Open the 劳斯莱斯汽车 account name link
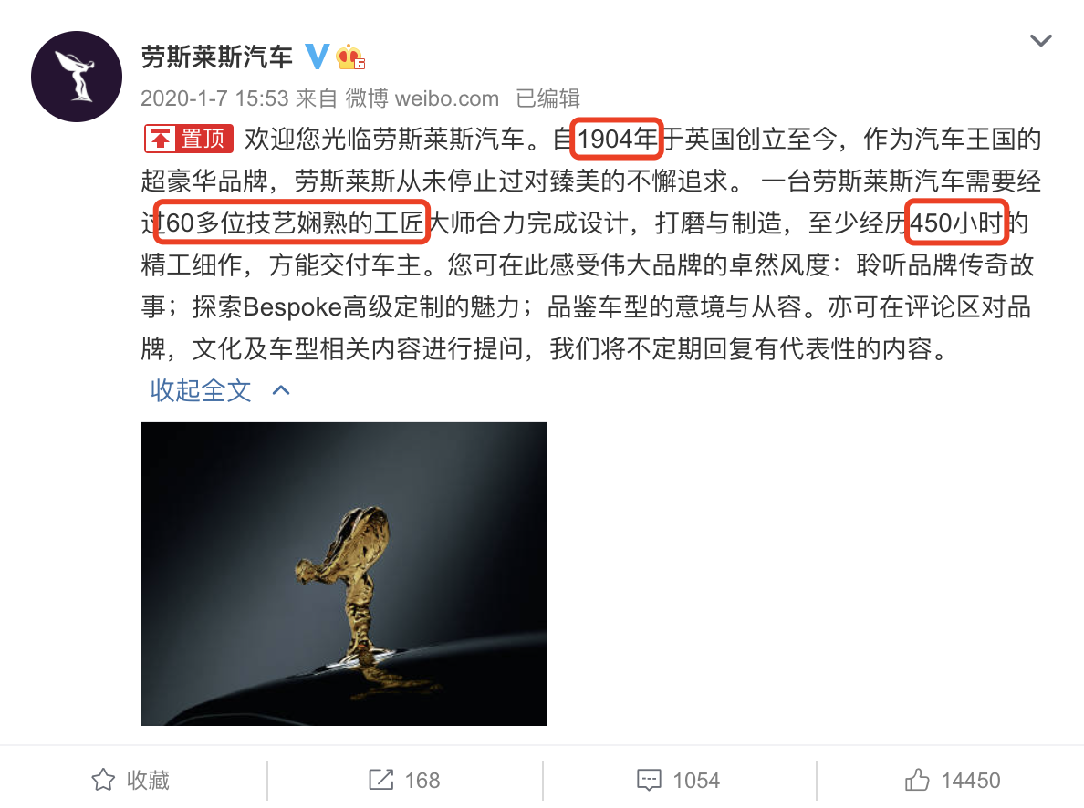Screen dimensions: 1084x808 pos(217,57)
